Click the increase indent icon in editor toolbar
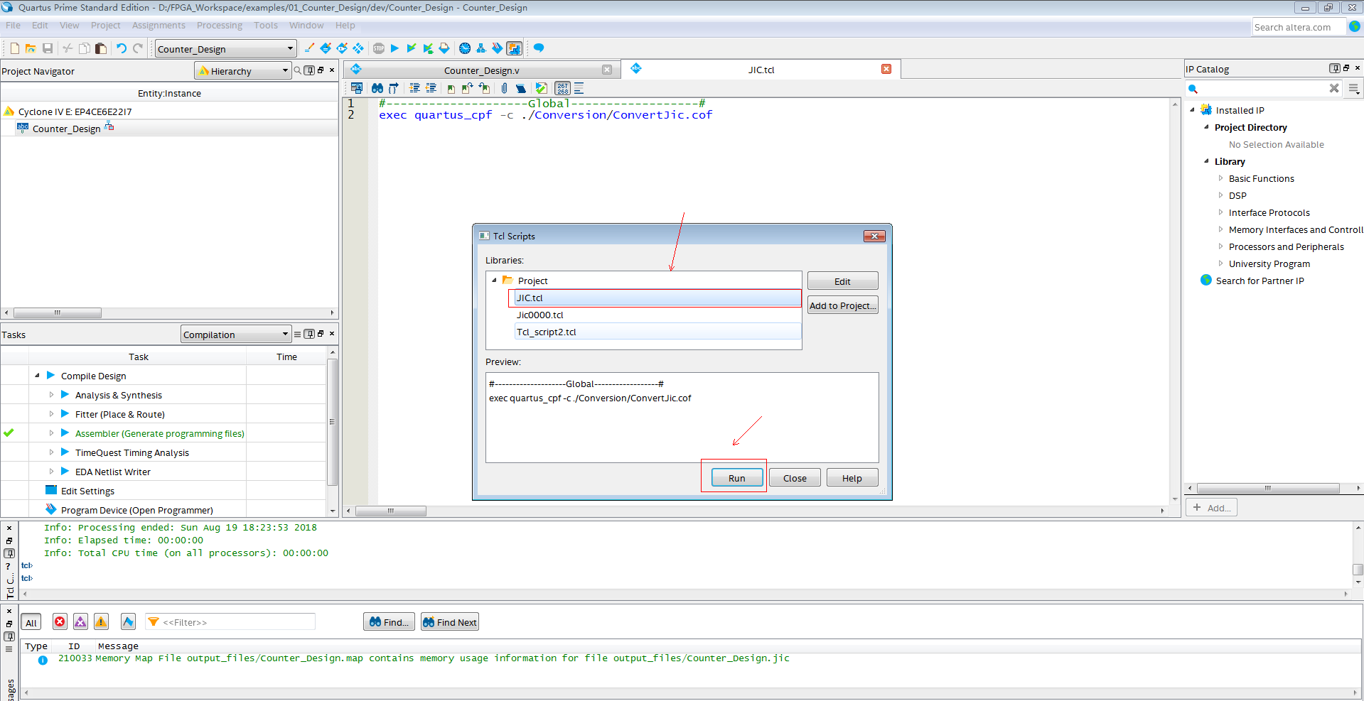The image size is (1364, 701). pos(415,88)
